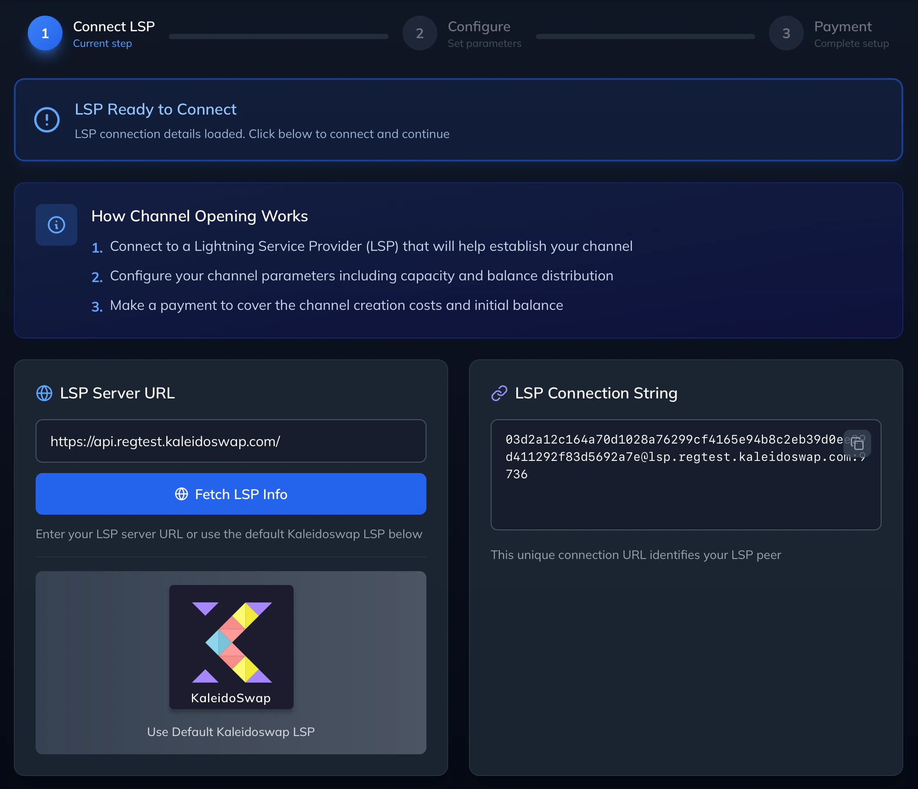Select the step 2 Configure circle
Image resolution: width=918 pixels, height=789 pixels.
click(419, 33)
